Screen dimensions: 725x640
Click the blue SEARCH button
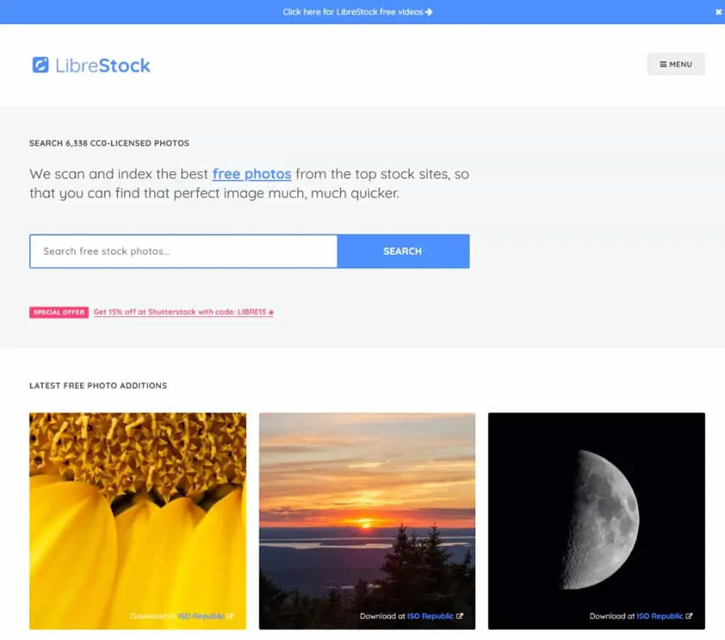(403, 251)
